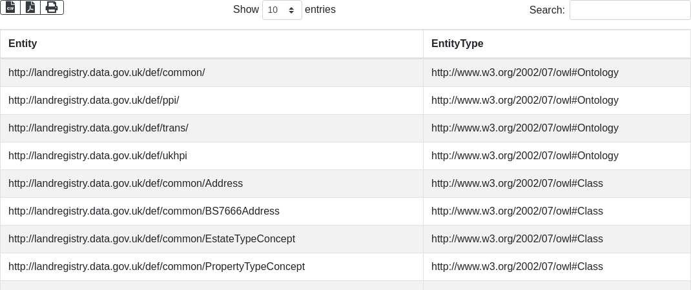This screenshot has height=290, width=691.
Task: Click owl#Ontology type in the def/common/ row
Action: click(x=524, y=73)
